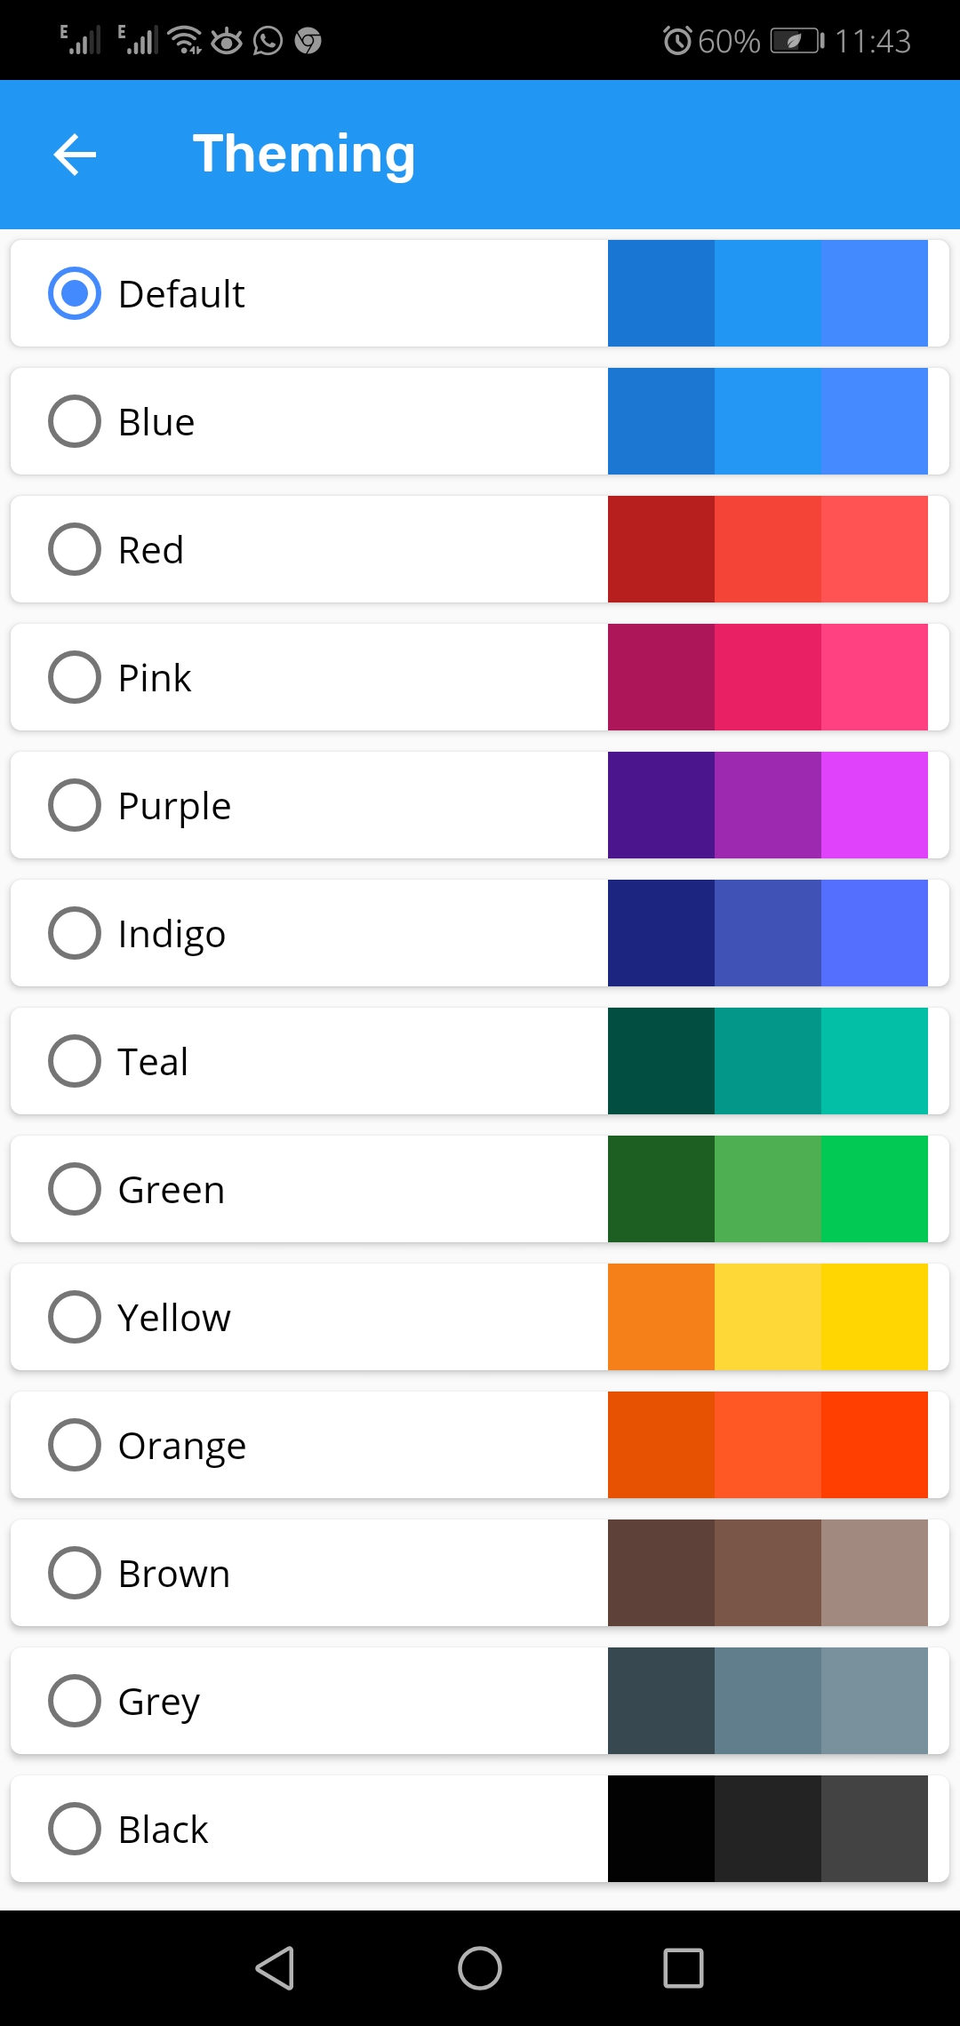This screenshot has height=2026, width=960.
Task: Click the bright green swatch in Green row
Action: [x=875, y=1189]
